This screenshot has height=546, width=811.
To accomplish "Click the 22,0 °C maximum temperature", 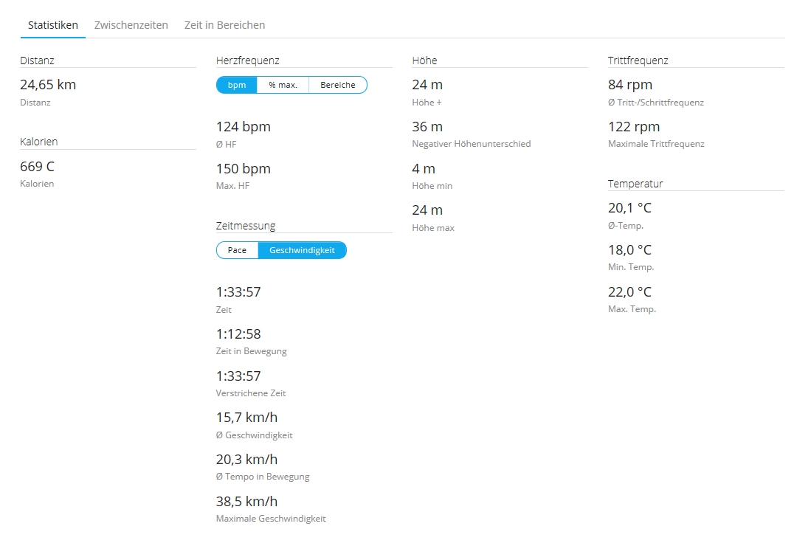I will pos(629,291).
